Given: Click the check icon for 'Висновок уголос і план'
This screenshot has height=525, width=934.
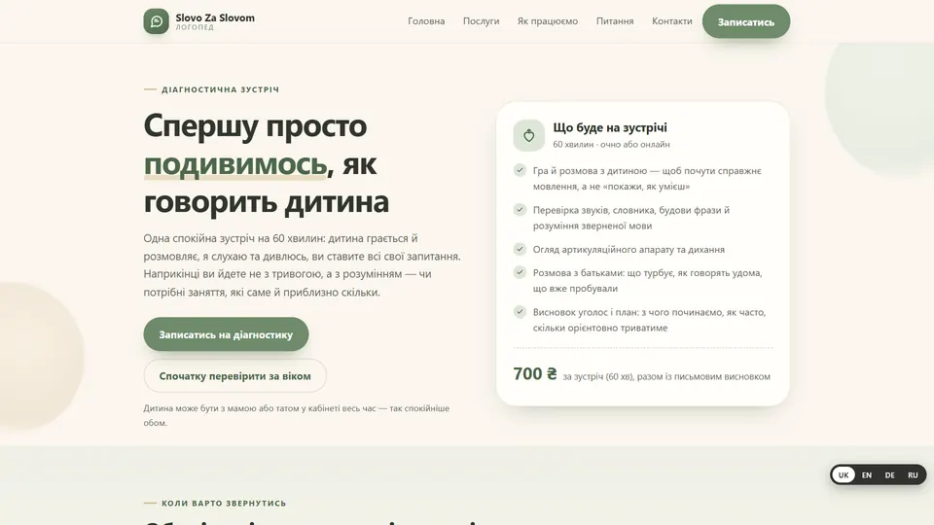Looking at the screenshot, I should point(520,311).
